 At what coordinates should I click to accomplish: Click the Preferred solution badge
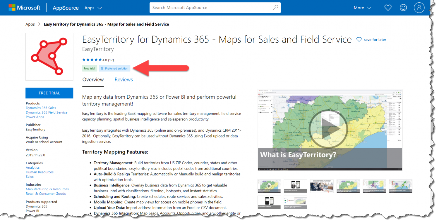pyautogui.click(x=114, y=68)
